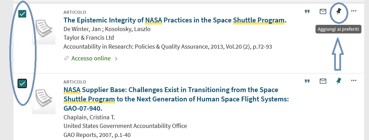This screenshot has width=369, height=140.
Task: Unpin the green pinned NASA Supplier Base article
Action: [339, 81]
